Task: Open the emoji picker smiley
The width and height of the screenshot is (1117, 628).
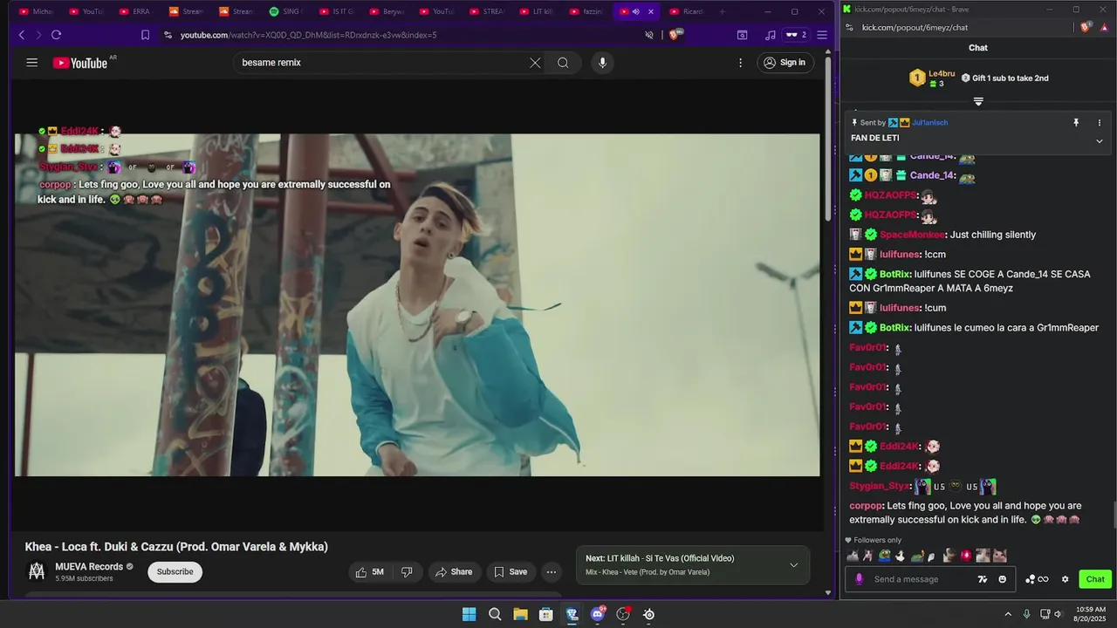Action: point(1002,579)
